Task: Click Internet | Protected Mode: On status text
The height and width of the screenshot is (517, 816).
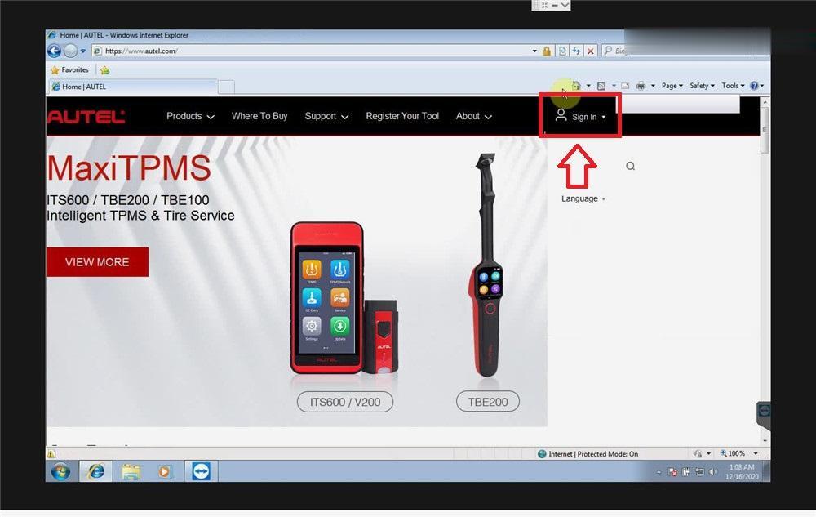Action: click(x=592, y=454)
